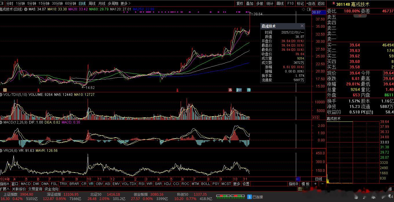The image size is (394, 202).
Task: Click the 涨 marker icon on the chart
Action: point(230,90)
